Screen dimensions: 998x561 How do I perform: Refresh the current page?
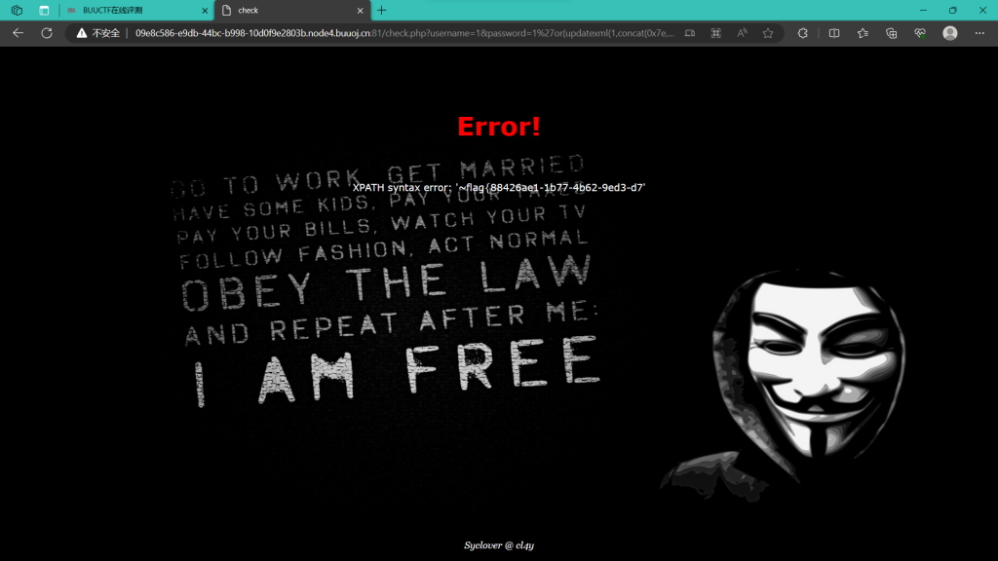[x=47, y=33]
